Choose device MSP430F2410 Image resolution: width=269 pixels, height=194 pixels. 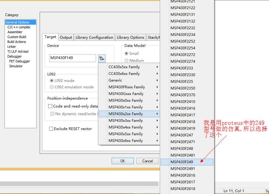187,101
